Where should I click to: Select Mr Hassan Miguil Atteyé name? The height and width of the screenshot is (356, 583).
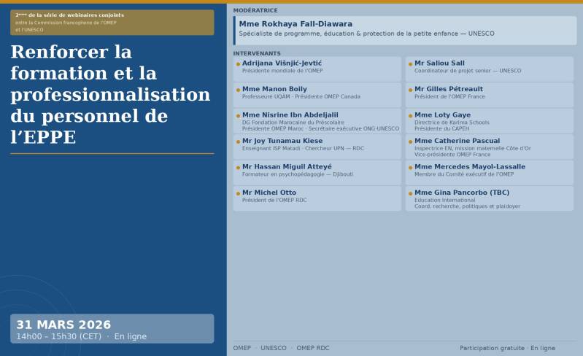tap(287, 166)
